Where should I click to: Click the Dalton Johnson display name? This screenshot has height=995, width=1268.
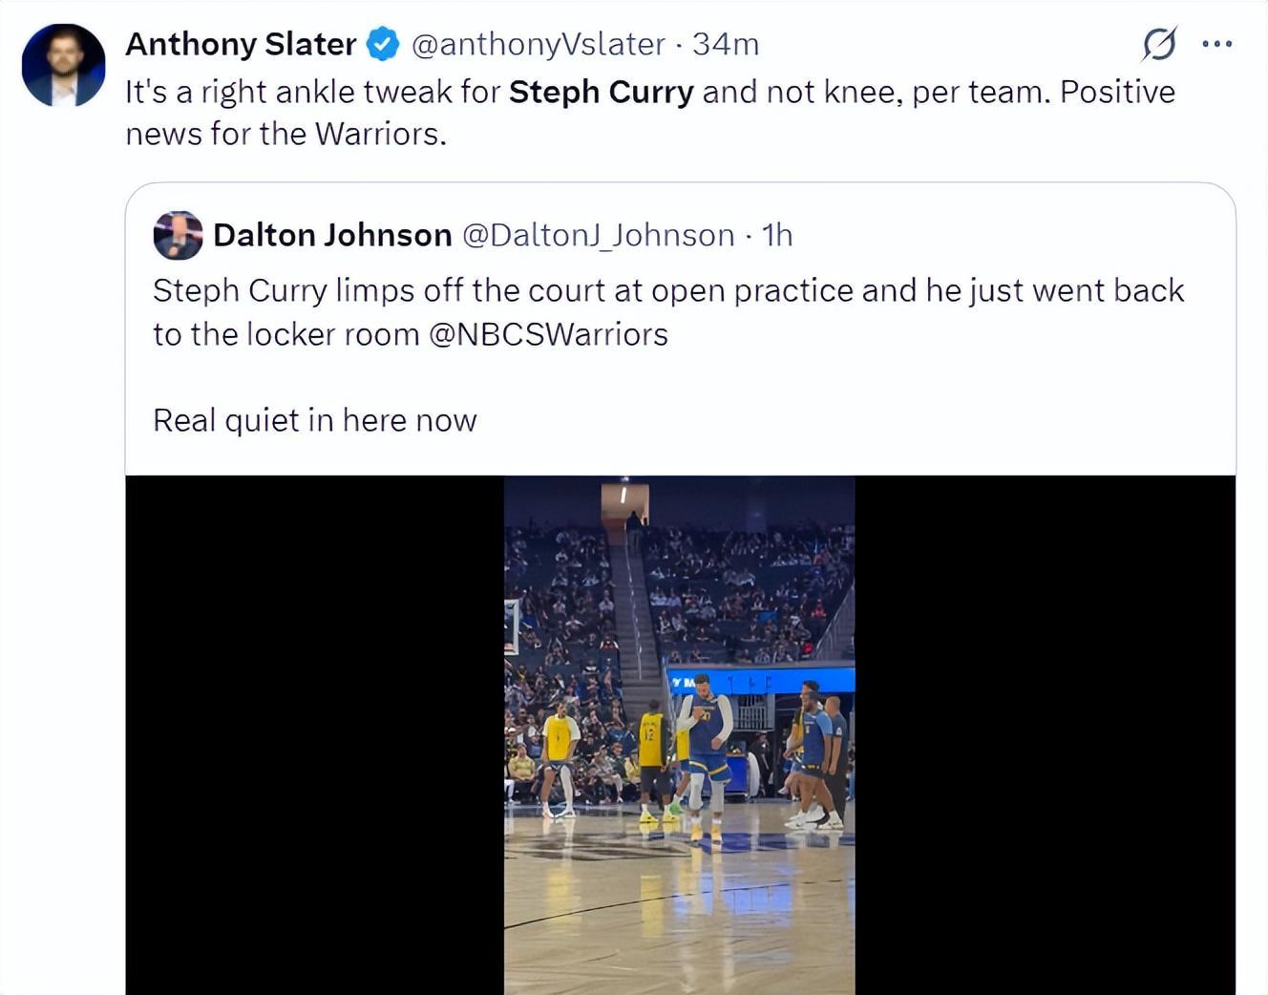332,235
